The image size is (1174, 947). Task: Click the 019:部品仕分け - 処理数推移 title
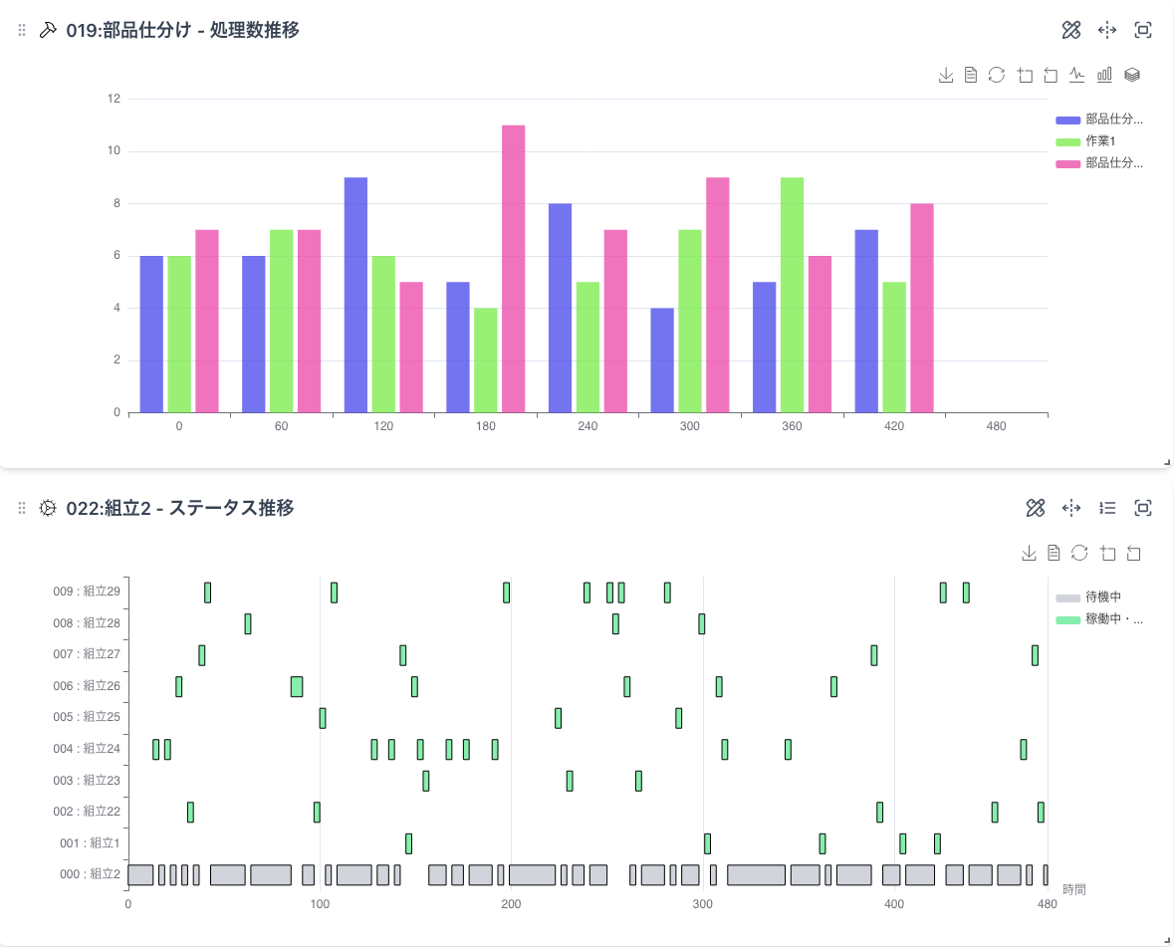[182, 30]
